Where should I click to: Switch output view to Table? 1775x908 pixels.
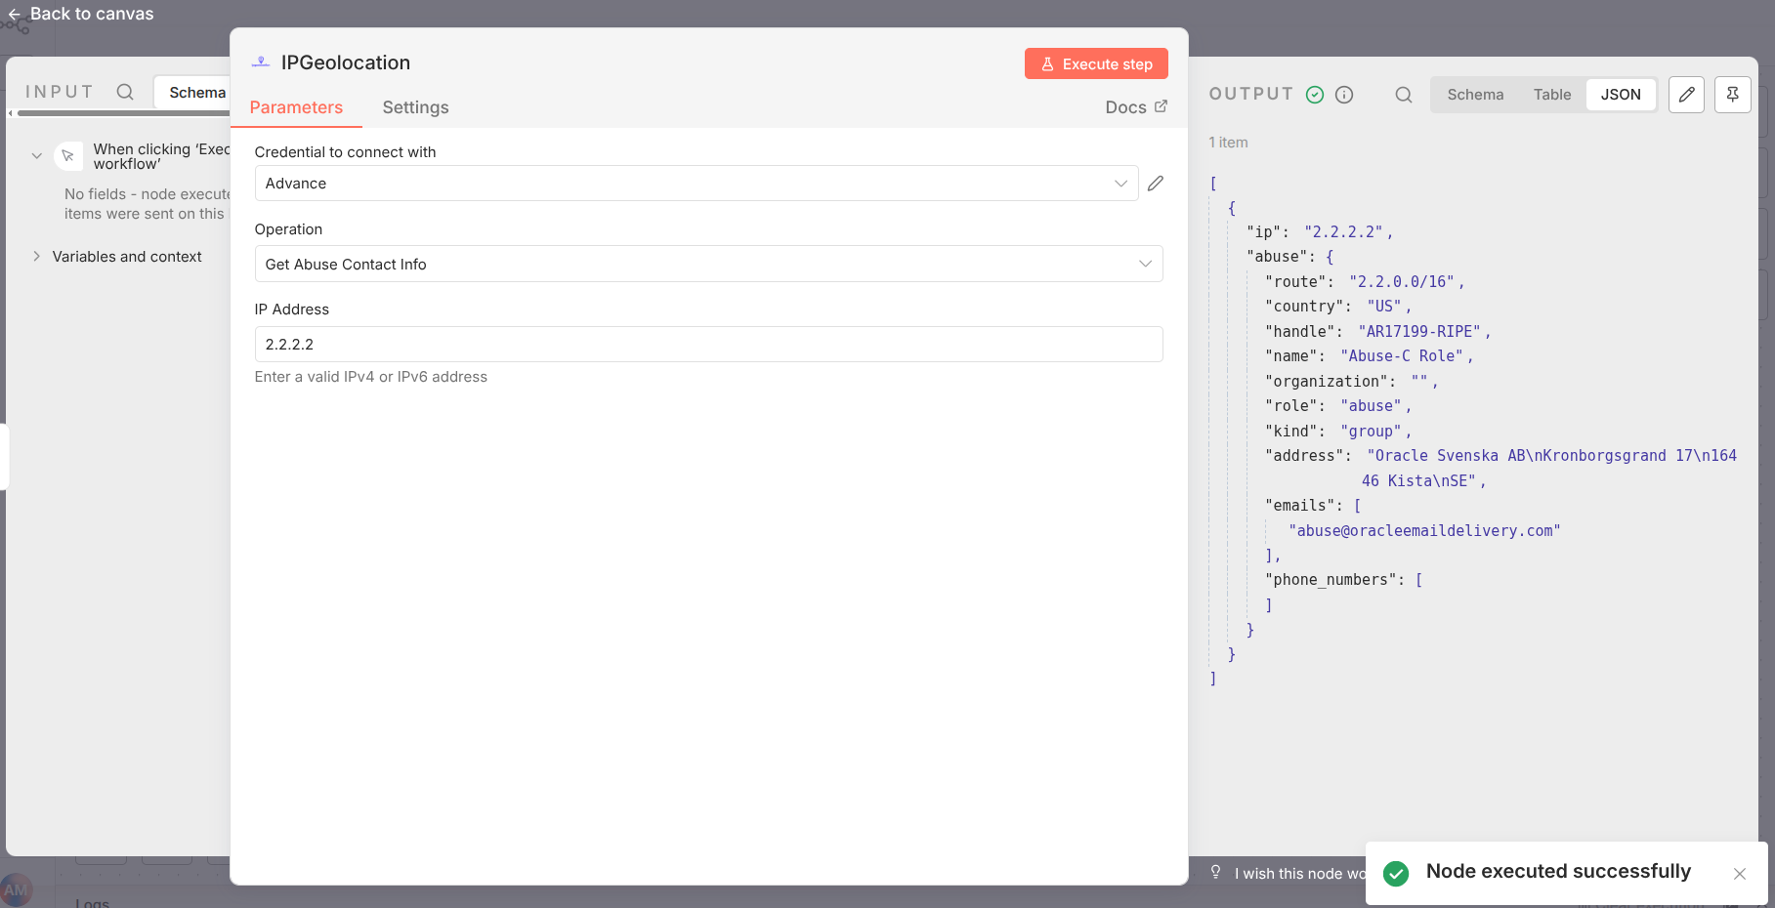tap(1551, 95)
